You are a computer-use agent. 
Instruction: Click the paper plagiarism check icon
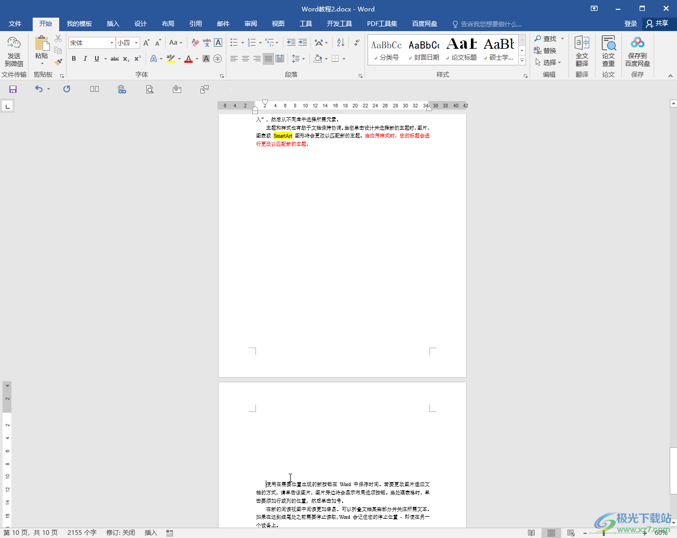[x=608, y=51]
